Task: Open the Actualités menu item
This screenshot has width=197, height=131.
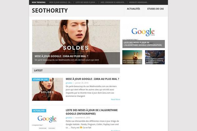Action: [133, 9]
